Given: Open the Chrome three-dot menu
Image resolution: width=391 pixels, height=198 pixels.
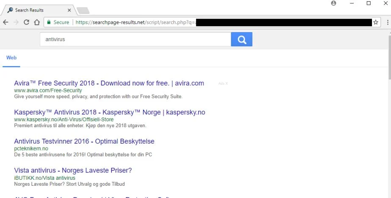Looking at the screenshot, I should pyautogui.click(x=388, y=22).
